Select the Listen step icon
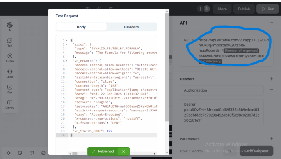 [10, 58]
